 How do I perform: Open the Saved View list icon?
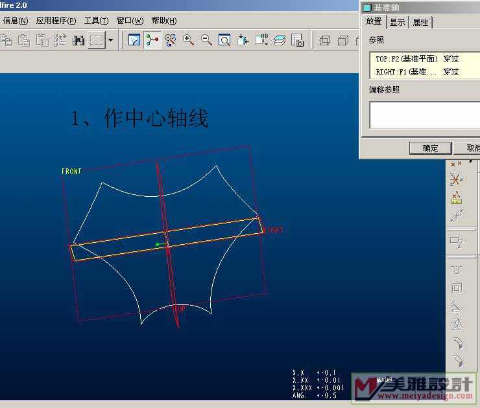click(x=261, y=40)
